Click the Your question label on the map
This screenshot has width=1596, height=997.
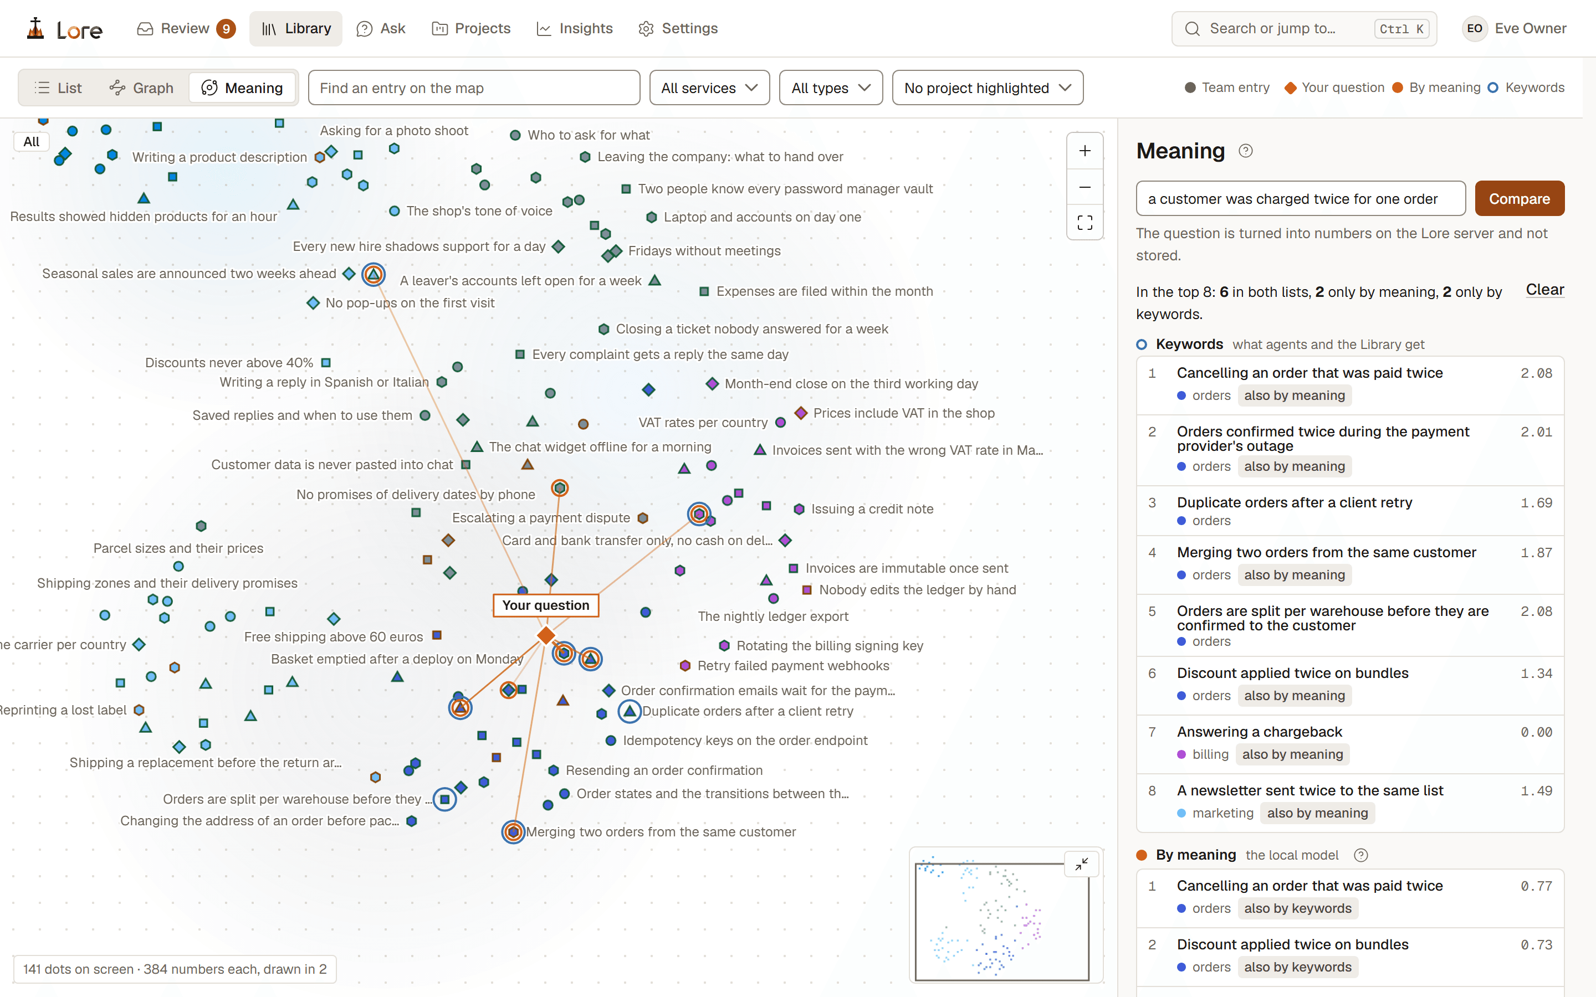[545, 605]
